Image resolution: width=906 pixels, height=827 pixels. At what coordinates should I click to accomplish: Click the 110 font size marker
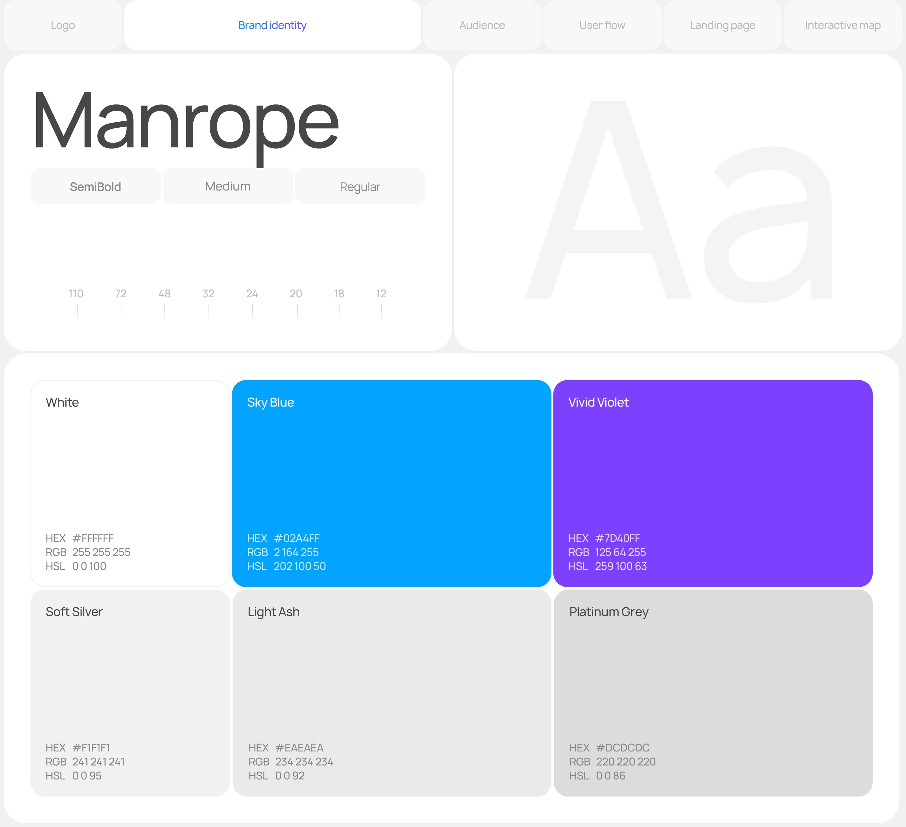[76, 294]
